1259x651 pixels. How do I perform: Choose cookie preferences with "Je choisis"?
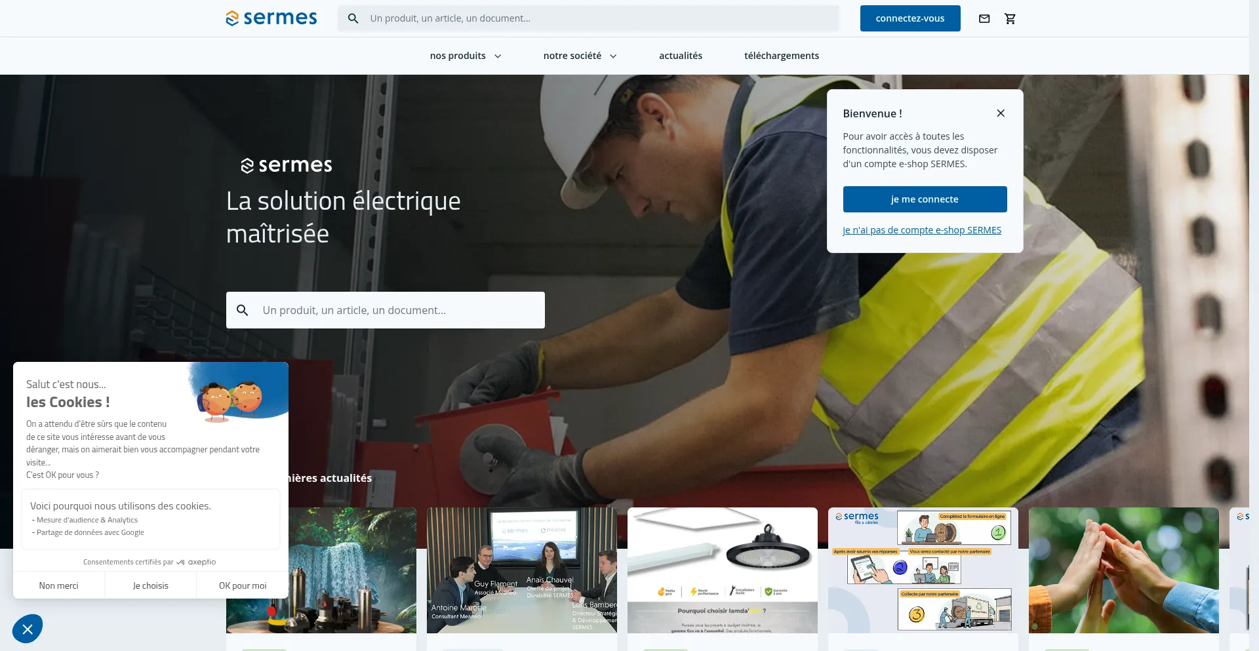151,585
